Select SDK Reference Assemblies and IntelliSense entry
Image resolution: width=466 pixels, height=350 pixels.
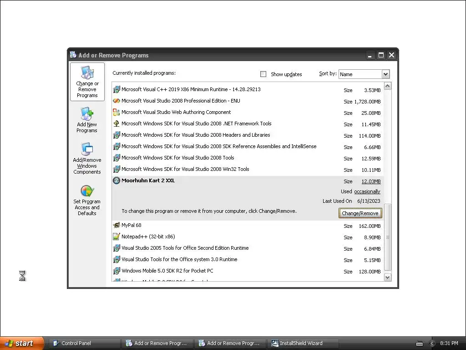coord(248,147)
